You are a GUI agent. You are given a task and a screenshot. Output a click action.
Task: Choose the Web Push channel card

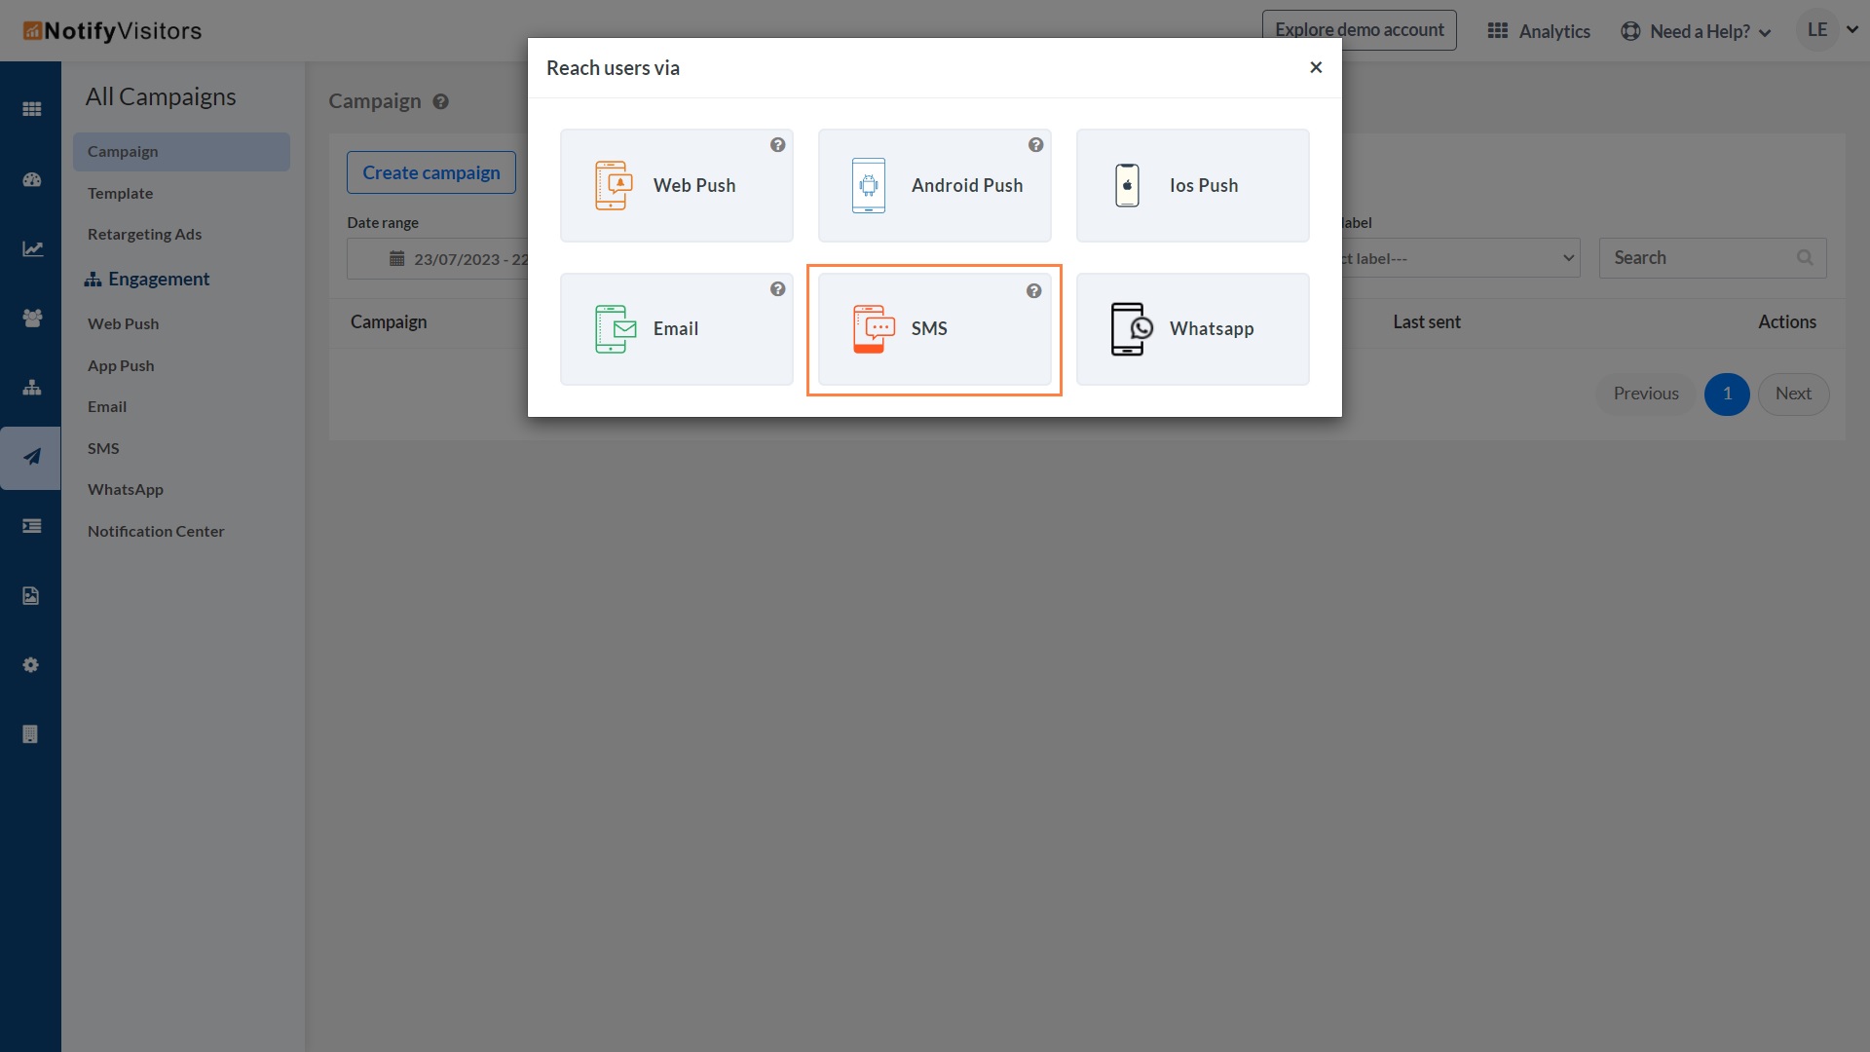(676, 185)
